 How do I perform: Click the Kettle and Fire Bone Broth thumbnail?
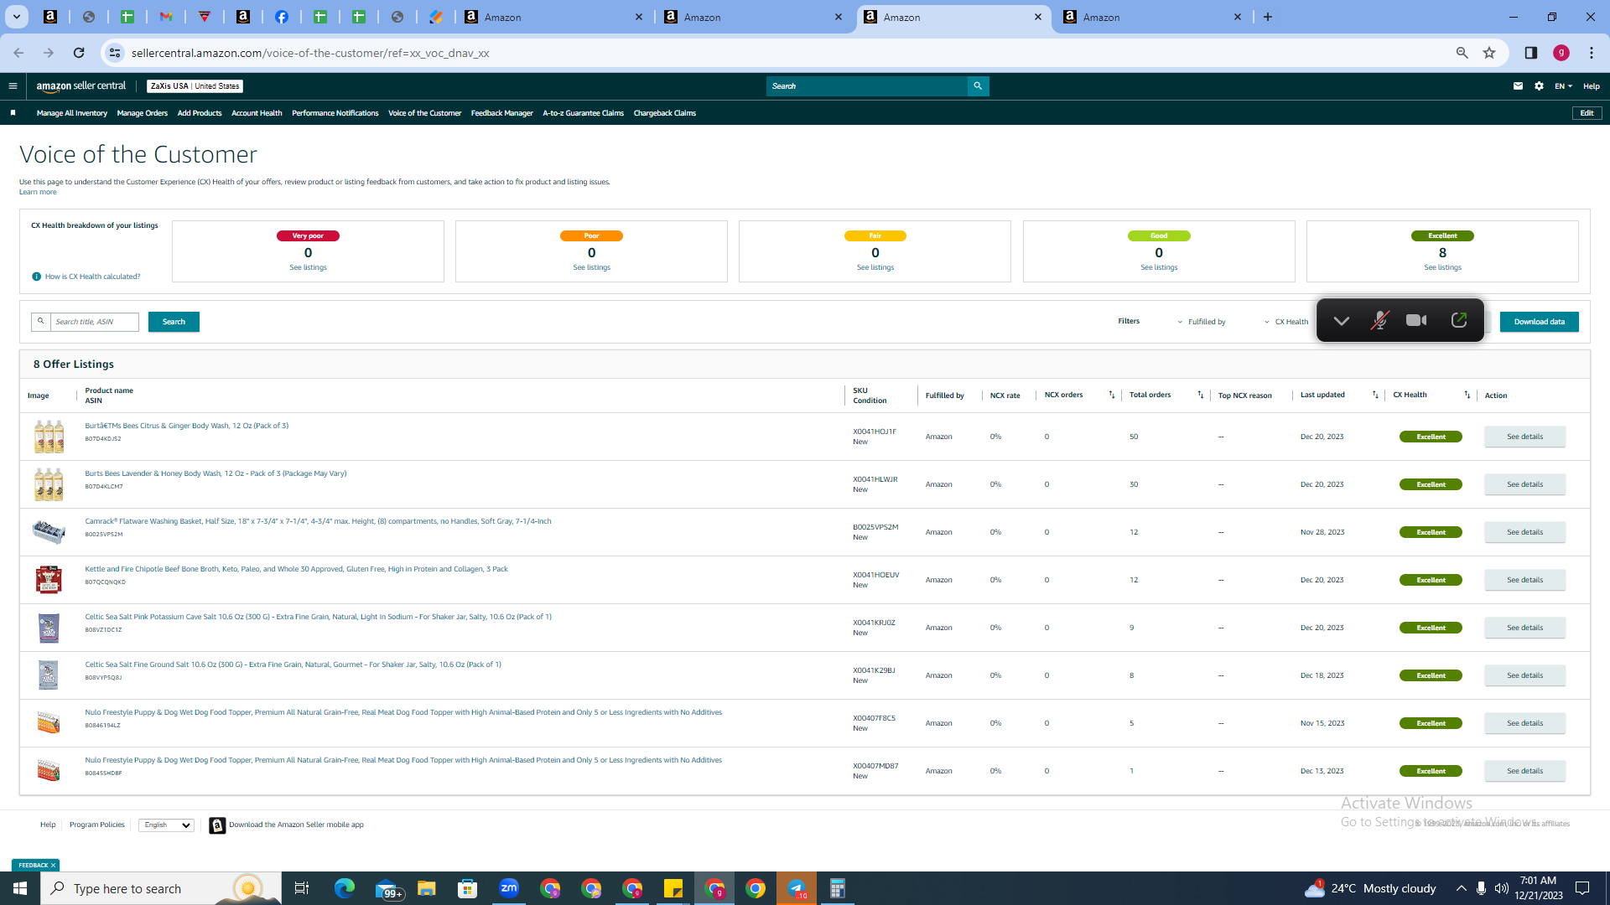coord(49,580)
